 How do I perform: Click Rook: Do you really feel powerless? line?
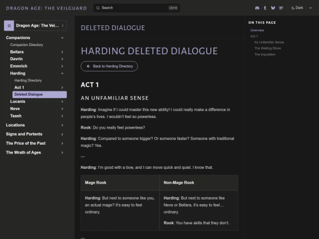pyautogui.click(x=113, y=127)
